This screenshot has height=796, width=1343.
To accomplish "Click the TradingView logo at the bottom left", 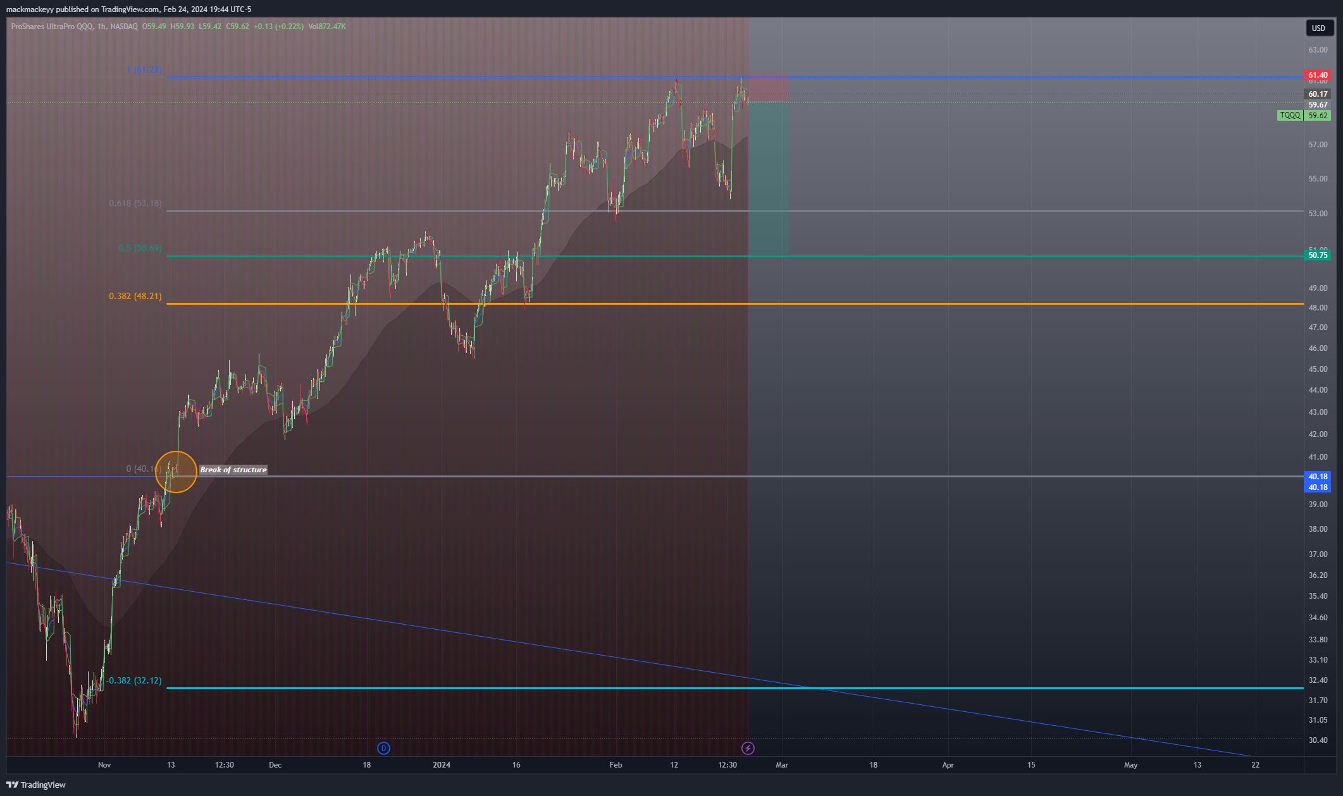I will 36,785.
